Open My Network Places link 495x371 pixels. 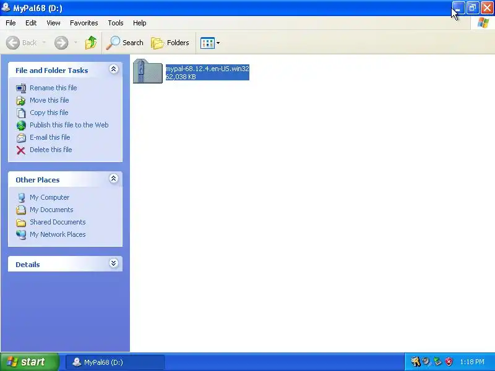click(x=58, y=234)
